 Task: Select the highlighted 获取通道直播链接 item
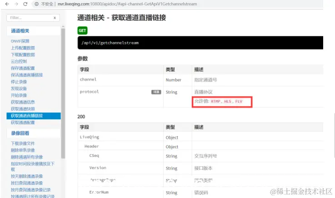tap(34, 116)
